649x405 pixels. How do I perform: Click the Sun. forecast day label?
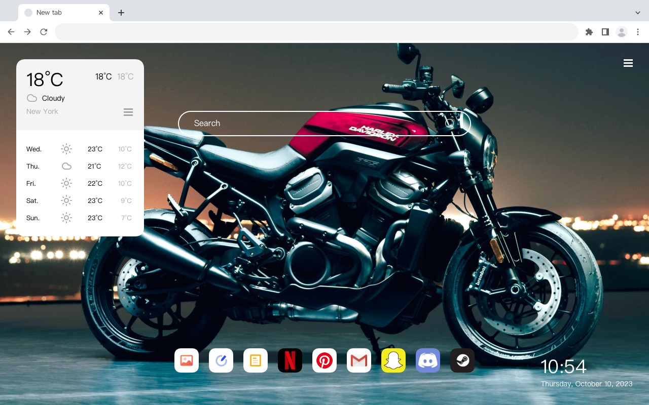pos(33,218)
